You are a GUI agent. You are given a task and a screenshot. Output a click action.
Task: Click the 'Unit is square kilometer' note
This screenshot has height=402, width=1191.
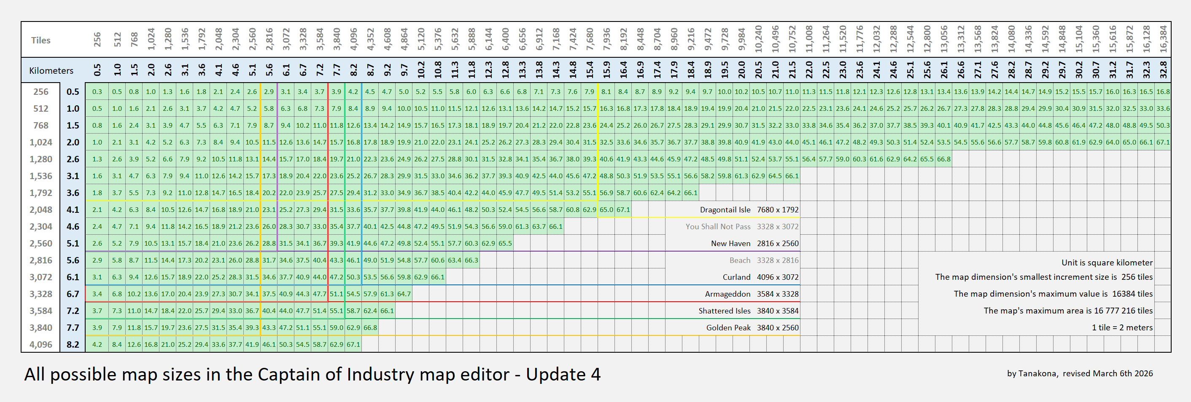[x=1107, y=263]
